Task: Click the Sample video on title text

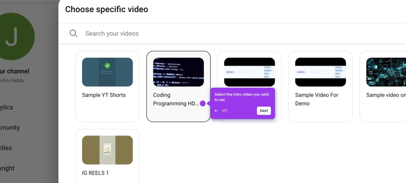Action: [x=386, y=95]
